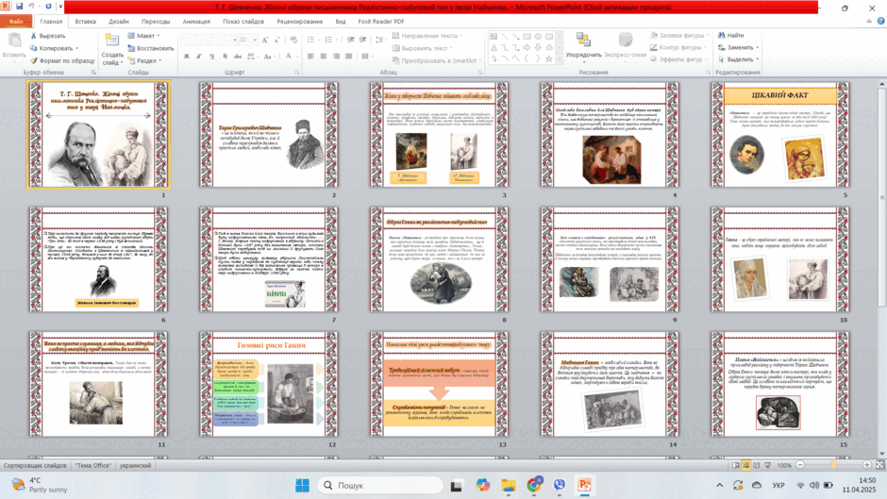Click the Вырезать cut scissors icon
Viewport: 887px width, 499px height.
[x=33, y=36]
